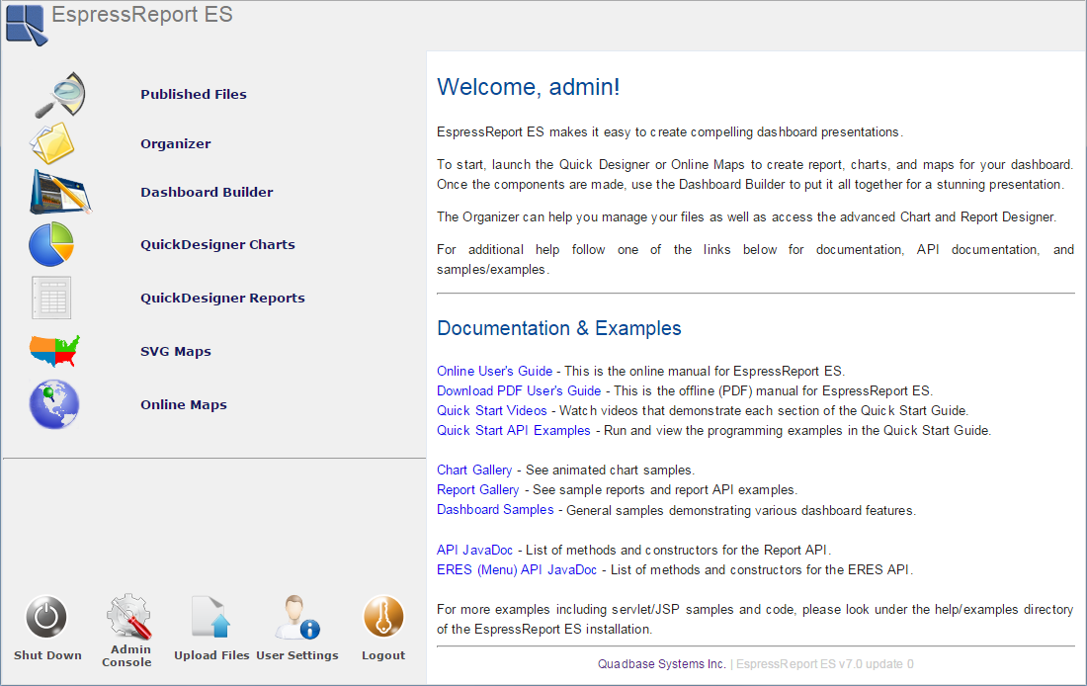Viewport: 1087px width, 686px height.
Task: Click Download PDF User's Guide link
Action: (519, 390)
